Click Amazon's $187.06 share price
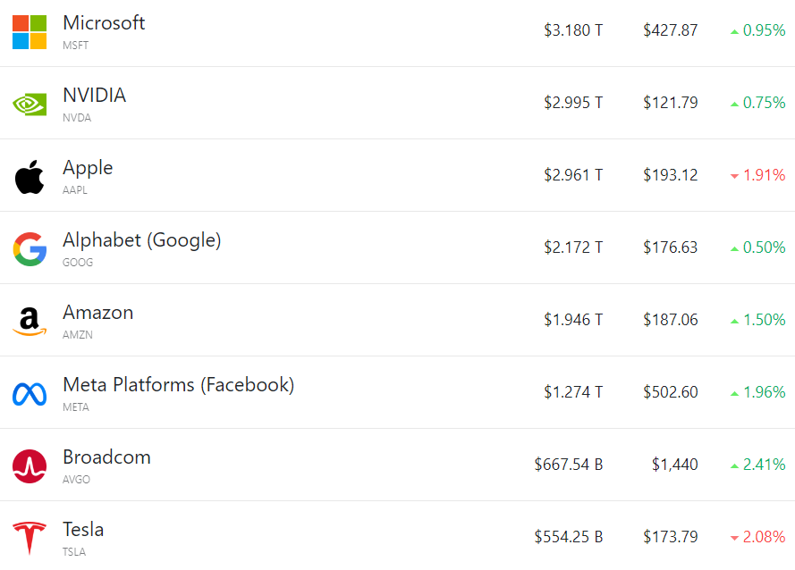795x570 pixels. (670, 320)
